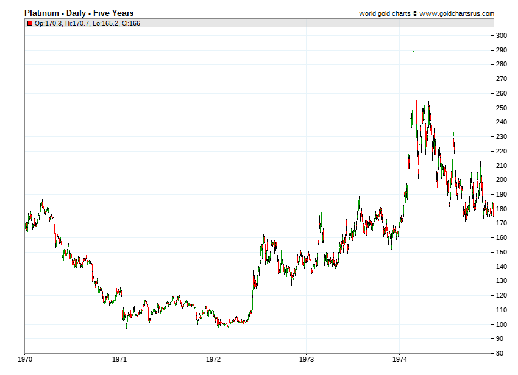The image size is (518, 375).
Task: Click the 1972 x-axis label
Action: click(213, 359)
